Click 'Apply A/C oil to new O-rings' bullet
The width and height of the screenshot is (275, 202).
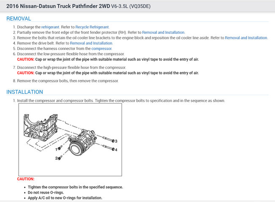click(x=65, y=198)
